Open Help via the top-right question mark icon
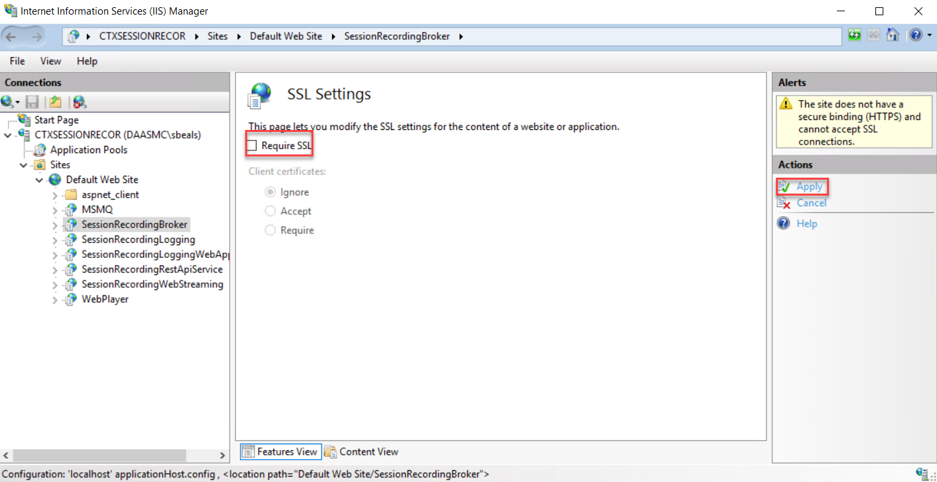This screenshot has width=937, height=482. (x=915, y=35)
